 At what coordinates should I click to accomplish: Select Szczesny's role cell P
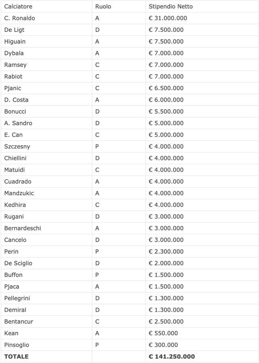point(97,146)
